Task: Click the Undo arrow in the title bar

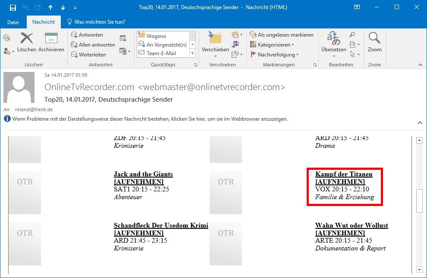Action: coord(25,7)
